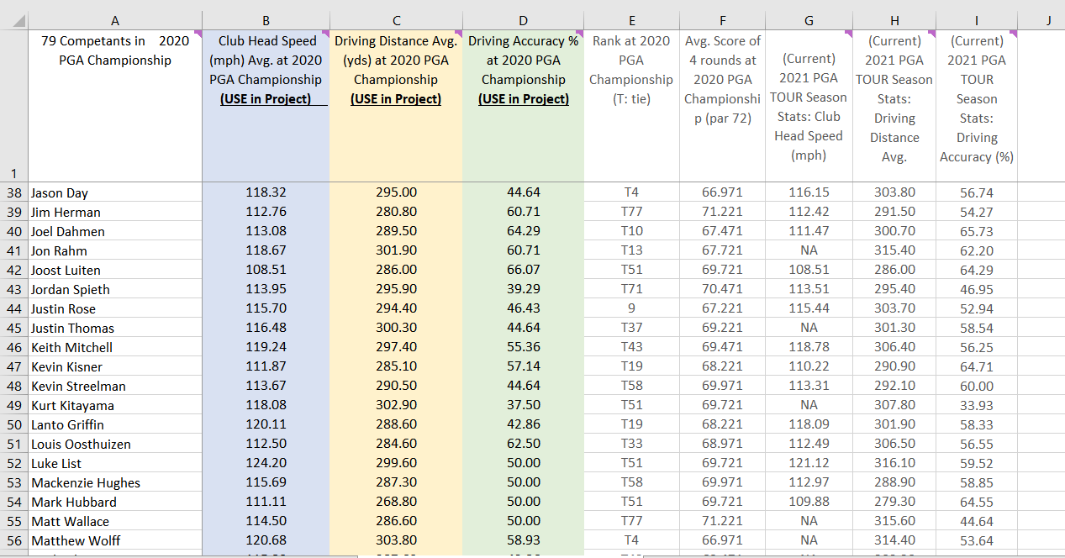
Task: Click the comment indicator on column C header
Action: (460, 34)
